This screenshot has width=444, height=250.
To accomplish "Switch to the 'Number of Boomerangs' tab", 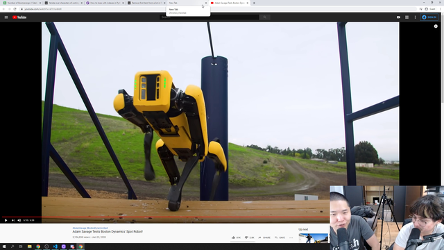I will click(22, 3).
